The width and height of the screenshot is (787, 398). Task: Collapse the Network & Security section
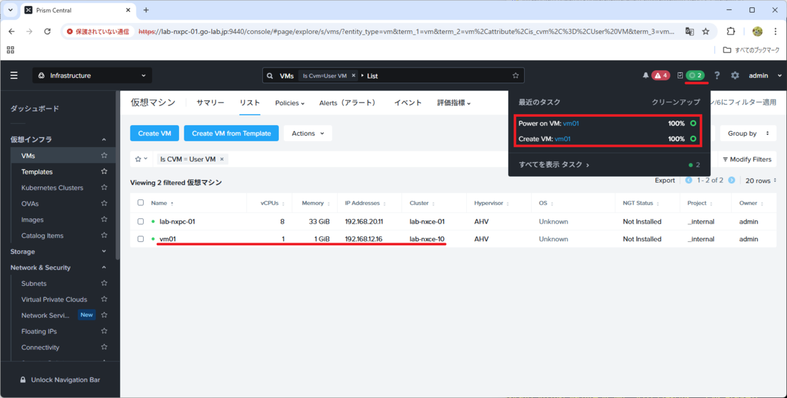pyautogui.click(x=104, y=268)
